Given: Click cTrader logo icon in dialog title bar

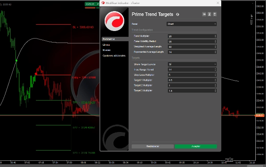Looking at the screenshot, I should (x=103, y=3).
